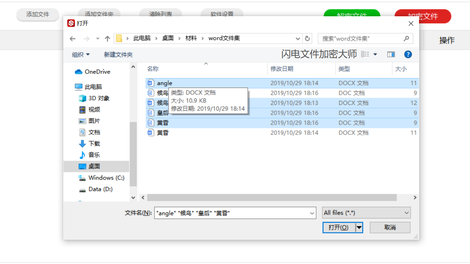
Task: Select the 候鸟 DOC file dated 18:16
Action: click(x=282, y=93)
